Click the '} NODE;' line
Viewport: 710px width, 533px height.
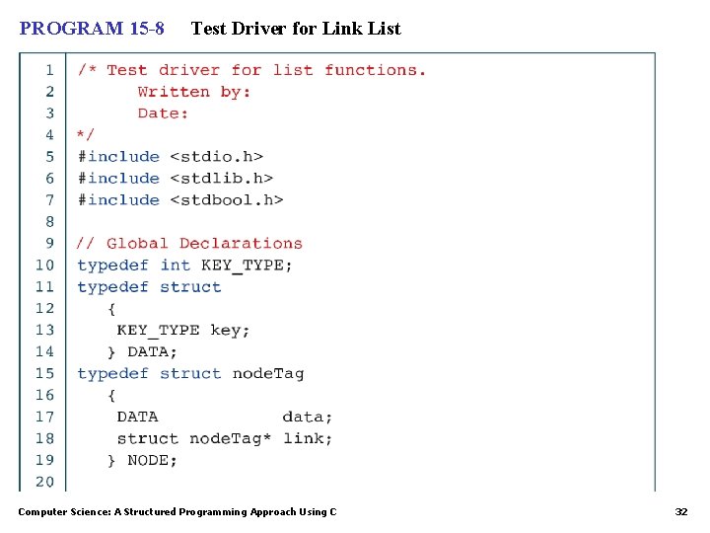(x=142, y=461)
